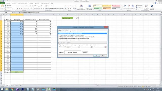162x91 pixels.
Task: Click the increase decimal icon
Action: (x=73, y=8)
